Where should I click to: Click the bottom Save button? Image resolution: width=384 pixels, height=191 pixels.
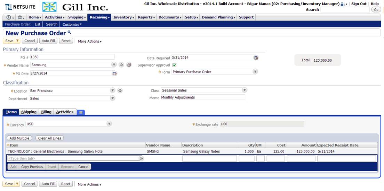[x=9, y=184]
